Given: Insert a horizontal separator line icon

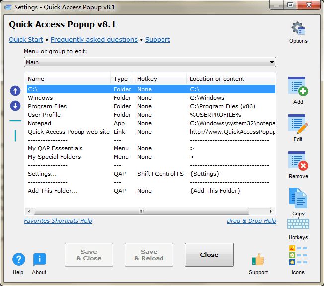Looking at the screenshot, I should 15,121.
